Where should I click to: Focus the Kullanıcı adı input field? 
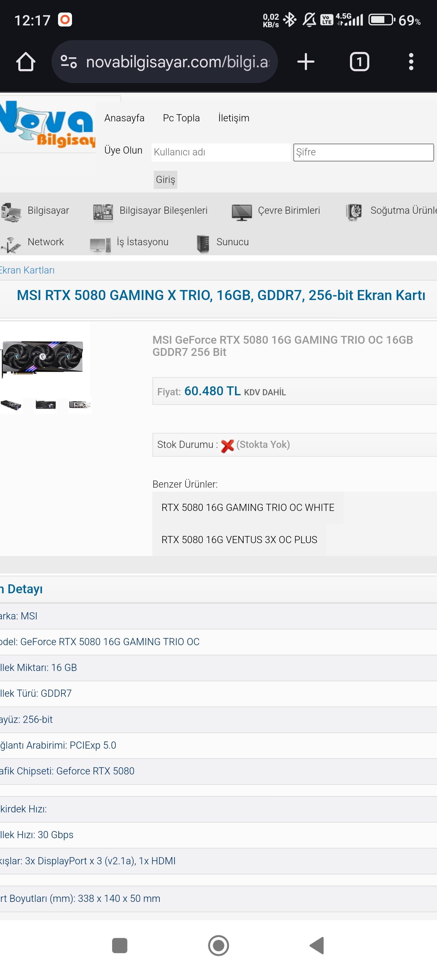(221, 152)
